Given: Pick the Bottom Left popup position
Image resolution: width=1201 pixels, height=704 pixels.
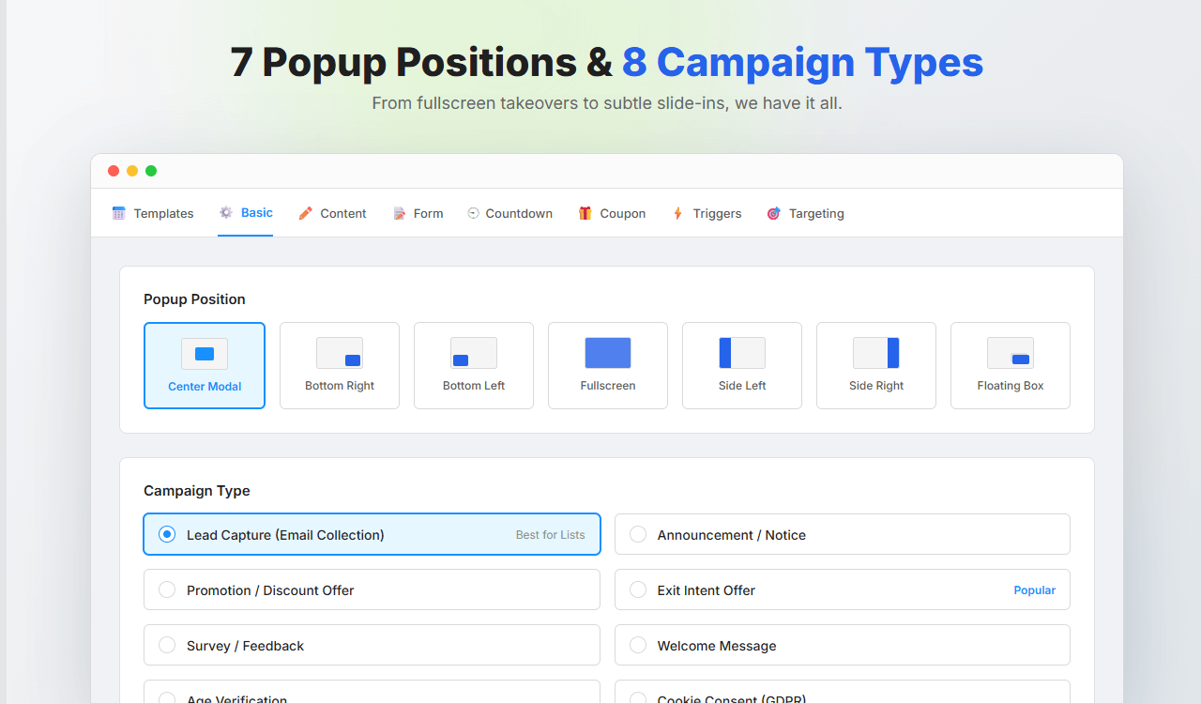Looking at the screenshot, I should pyautogui.click(x=474, y=366).
